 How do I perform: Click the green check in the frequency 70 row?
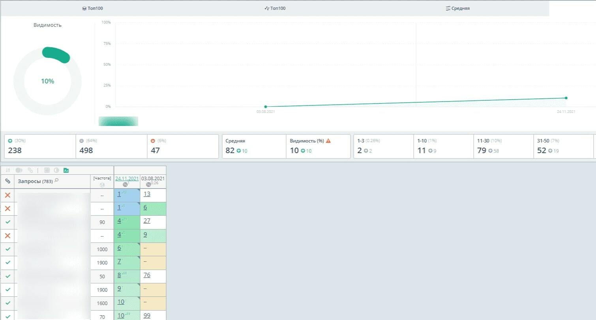coord(7,316)
